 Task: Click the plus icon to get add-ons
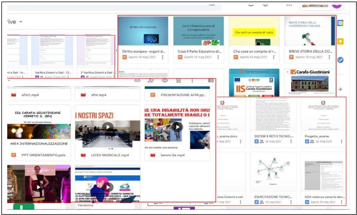coord(340,90)
